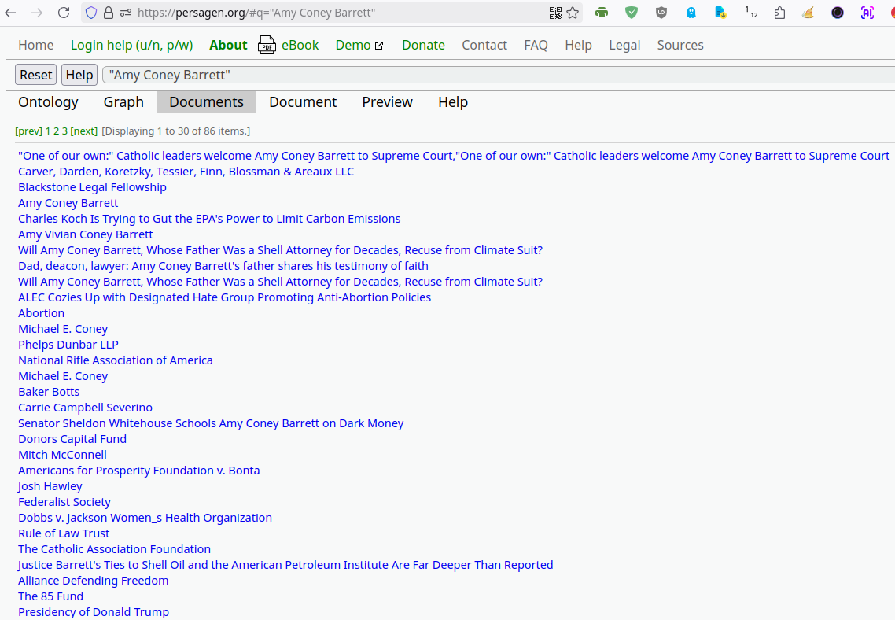Screen dimensions: 895x620
Task: Open the PDF eBook icon
Action: [267, 45]
